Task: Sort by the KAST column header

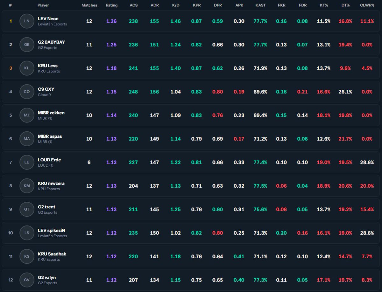Action: 260,5
